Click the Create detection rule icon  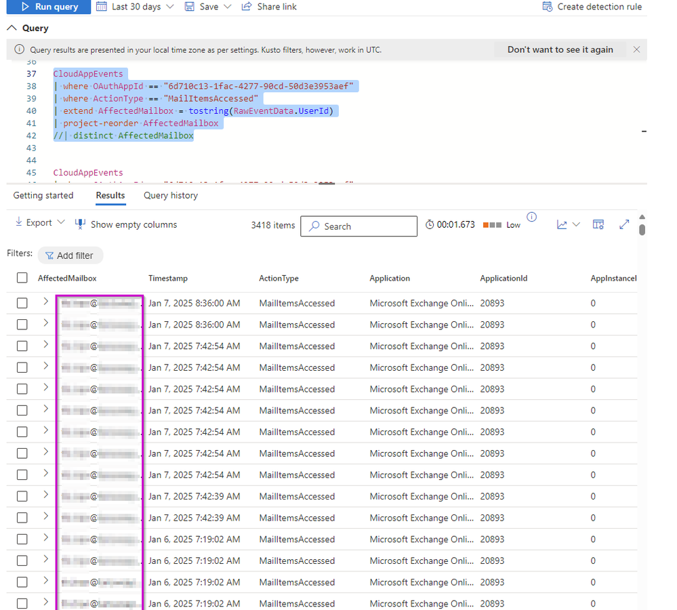pos(547,7)
